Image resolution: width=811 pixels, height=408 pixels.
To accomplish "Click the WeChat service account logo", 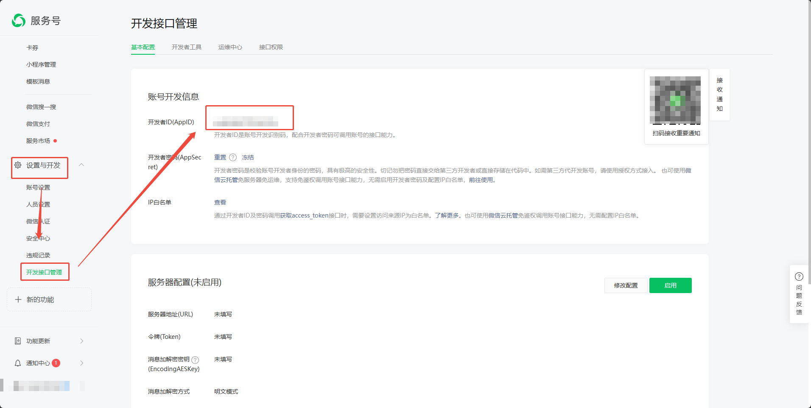I will 19,20.
